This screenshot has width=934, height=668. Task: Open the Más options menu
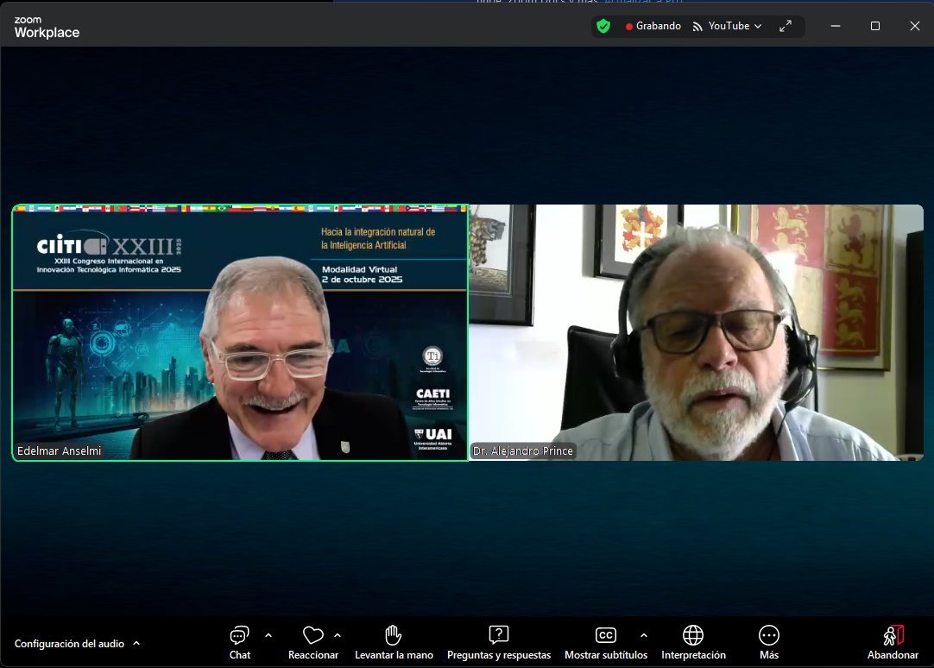[x=769, y=642]
